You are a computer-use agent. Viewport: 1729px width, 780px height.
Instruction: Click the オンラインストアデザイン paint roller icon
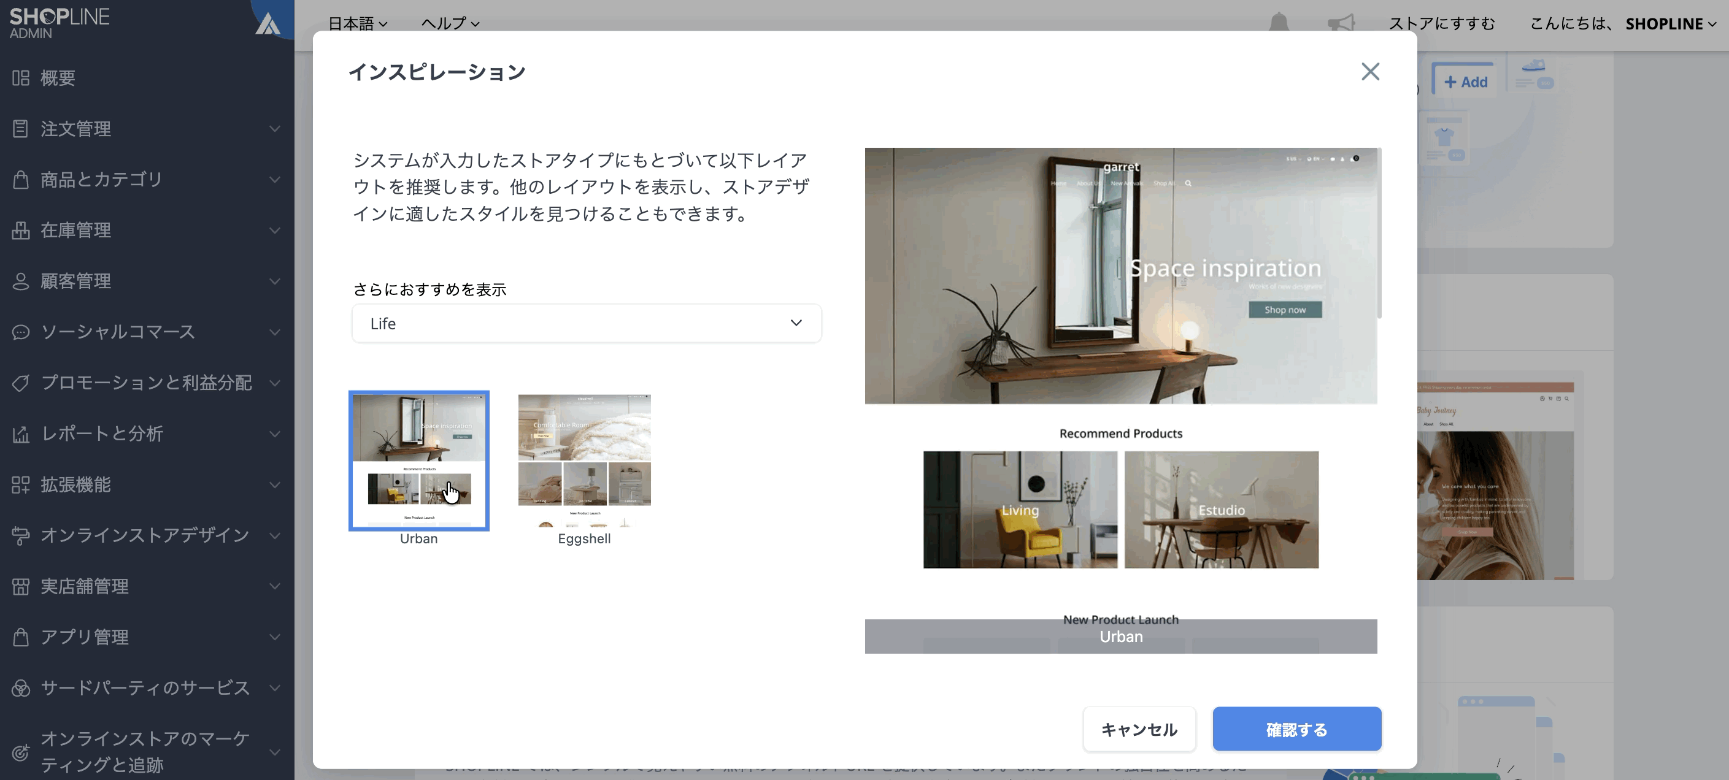point(21,535)
